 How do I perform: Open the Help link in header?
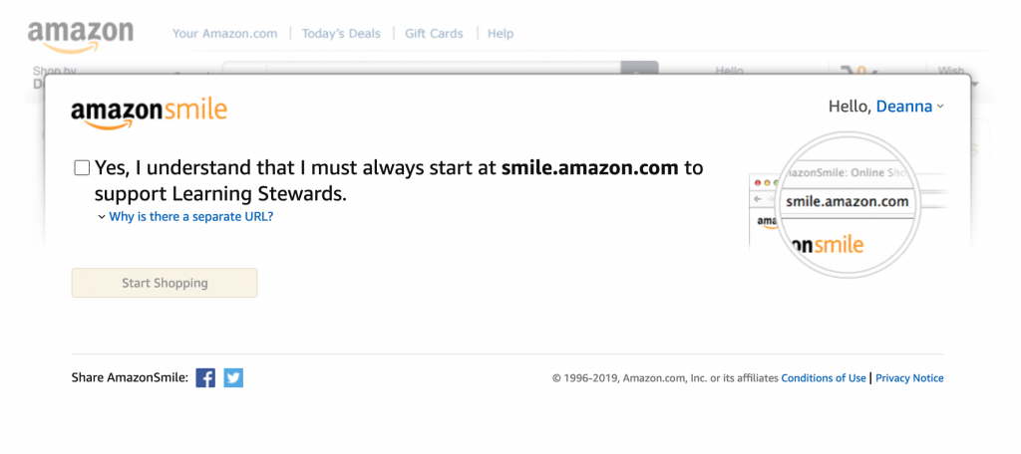pyautogui.click(x=501, y=33)
